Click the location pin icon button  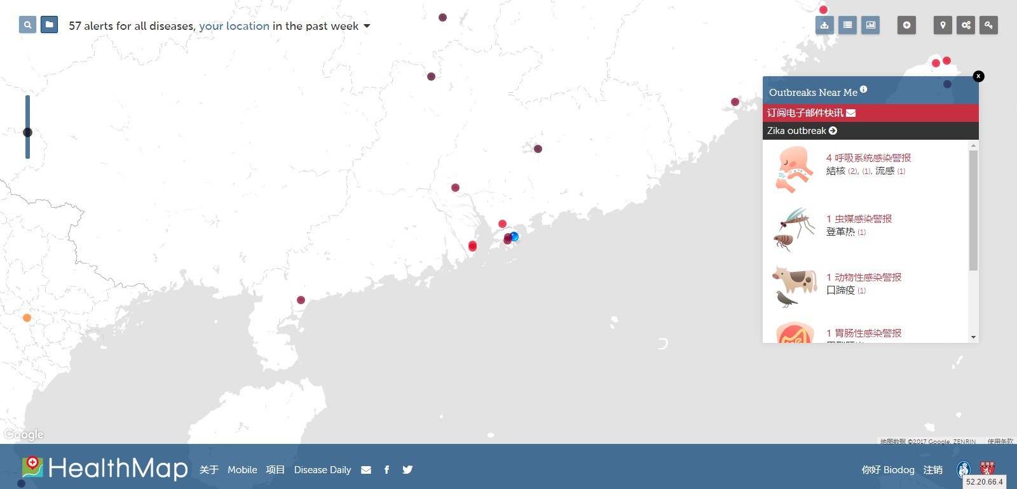(943, 25)
